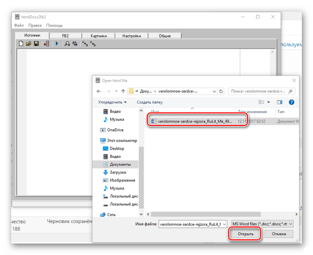The image size is (313, 255).
Task: Click the New document icon in htmlDocs2fb2 toolbar
Action: [x=21, y=43]
